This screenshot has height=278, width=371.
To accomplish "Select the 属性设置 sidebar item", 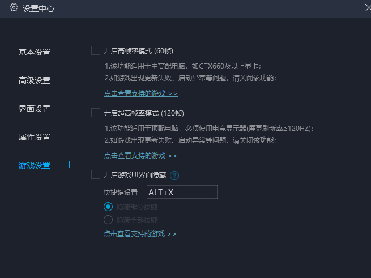I will [x=35, y=137].
